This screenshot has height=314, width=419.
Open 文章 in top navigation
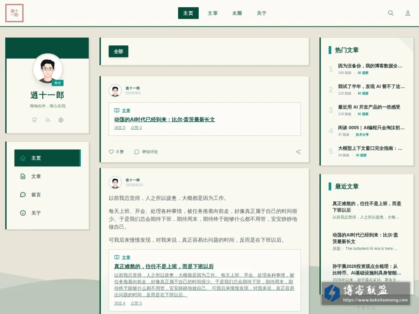(213, 13)
